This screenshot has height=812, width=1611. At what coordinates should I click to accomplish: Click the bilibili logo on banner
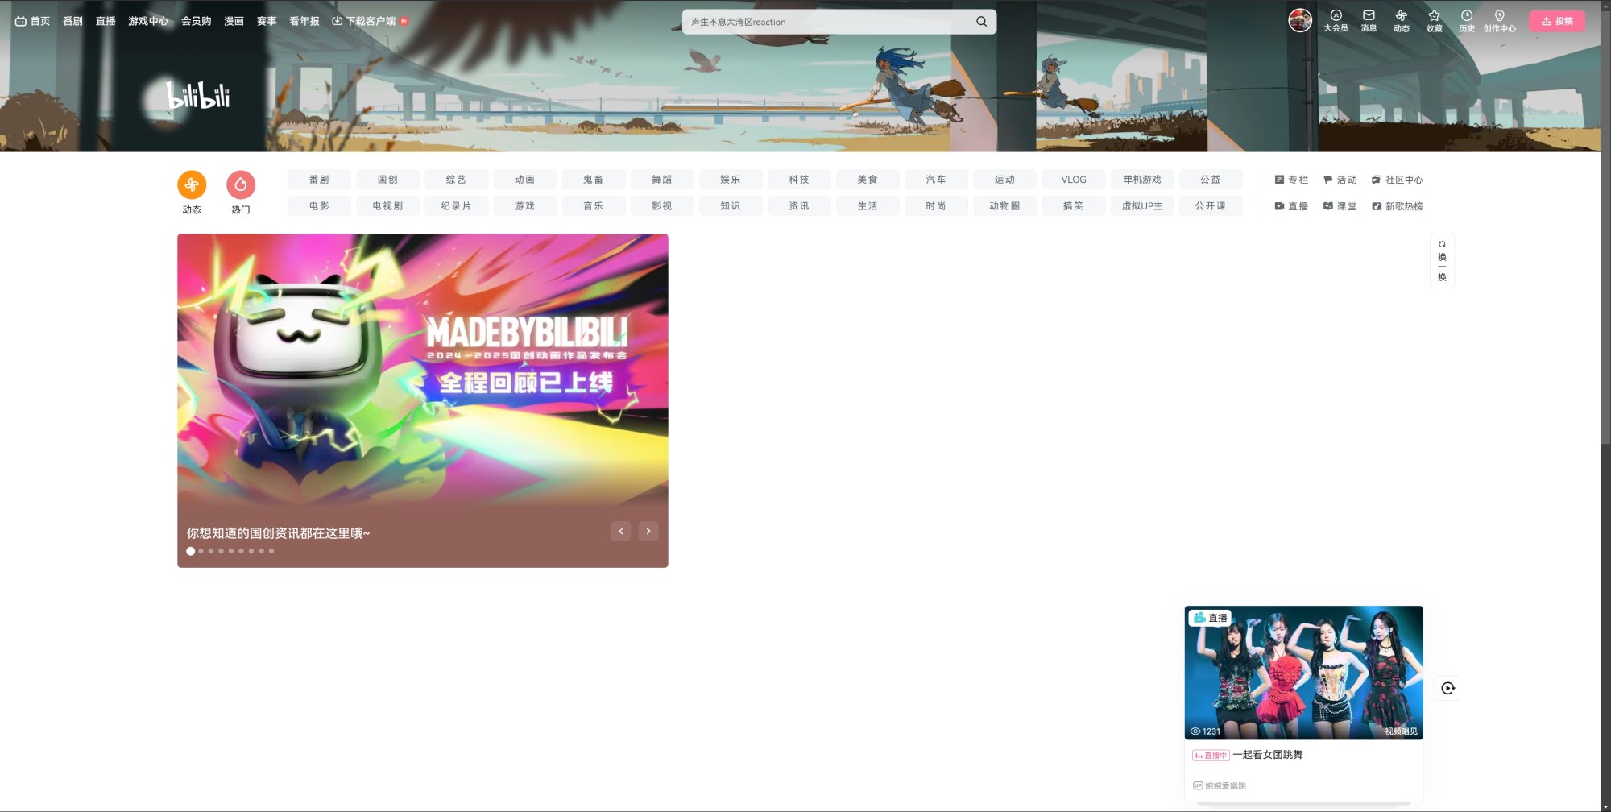point(198,95)
